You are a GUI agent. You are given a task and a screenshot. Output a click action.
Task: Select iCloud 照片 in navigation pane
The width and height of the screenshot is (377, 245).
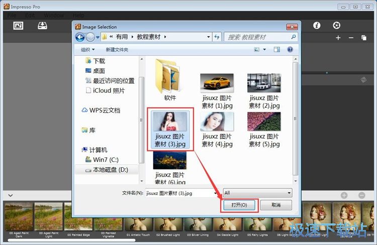pyautogui.click(x=105, y=91)
